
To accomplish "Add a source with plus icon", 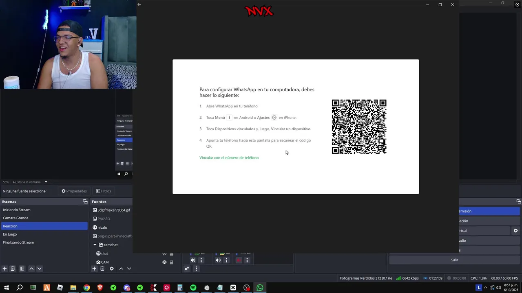I will pyautogui.click(x=94, y=269).
